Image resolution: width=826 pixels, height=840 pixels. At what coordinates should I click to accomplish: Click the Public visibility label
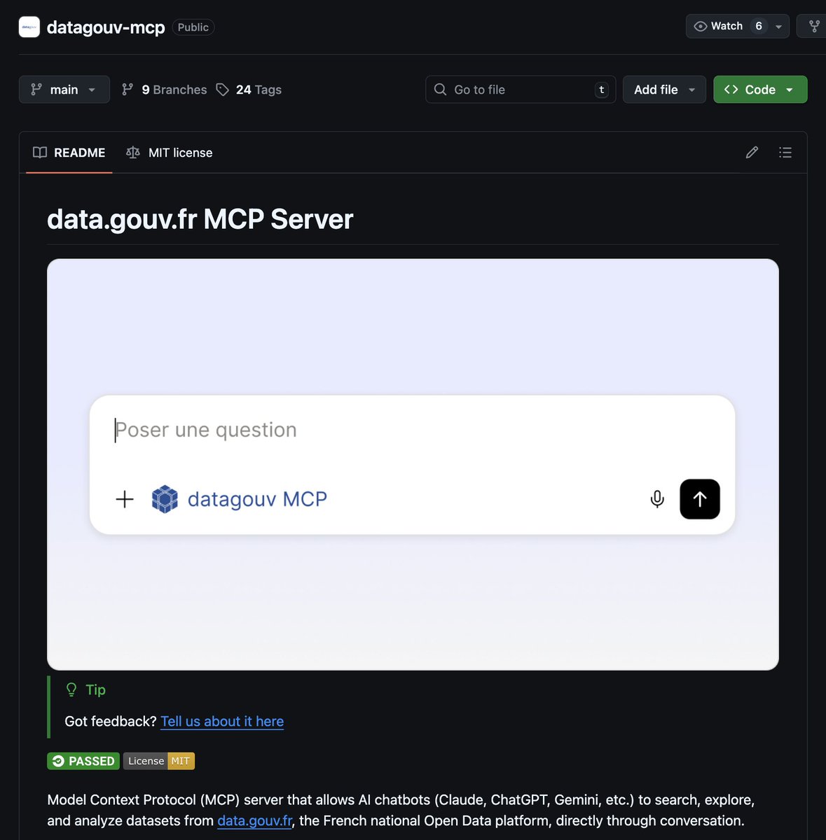(x=193, y=27)
